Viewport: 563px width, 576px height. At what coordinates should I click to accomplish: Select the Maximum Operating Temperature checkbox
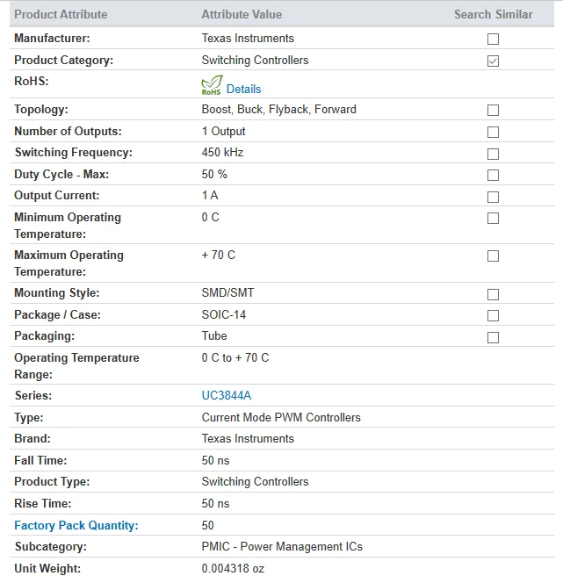493,256
